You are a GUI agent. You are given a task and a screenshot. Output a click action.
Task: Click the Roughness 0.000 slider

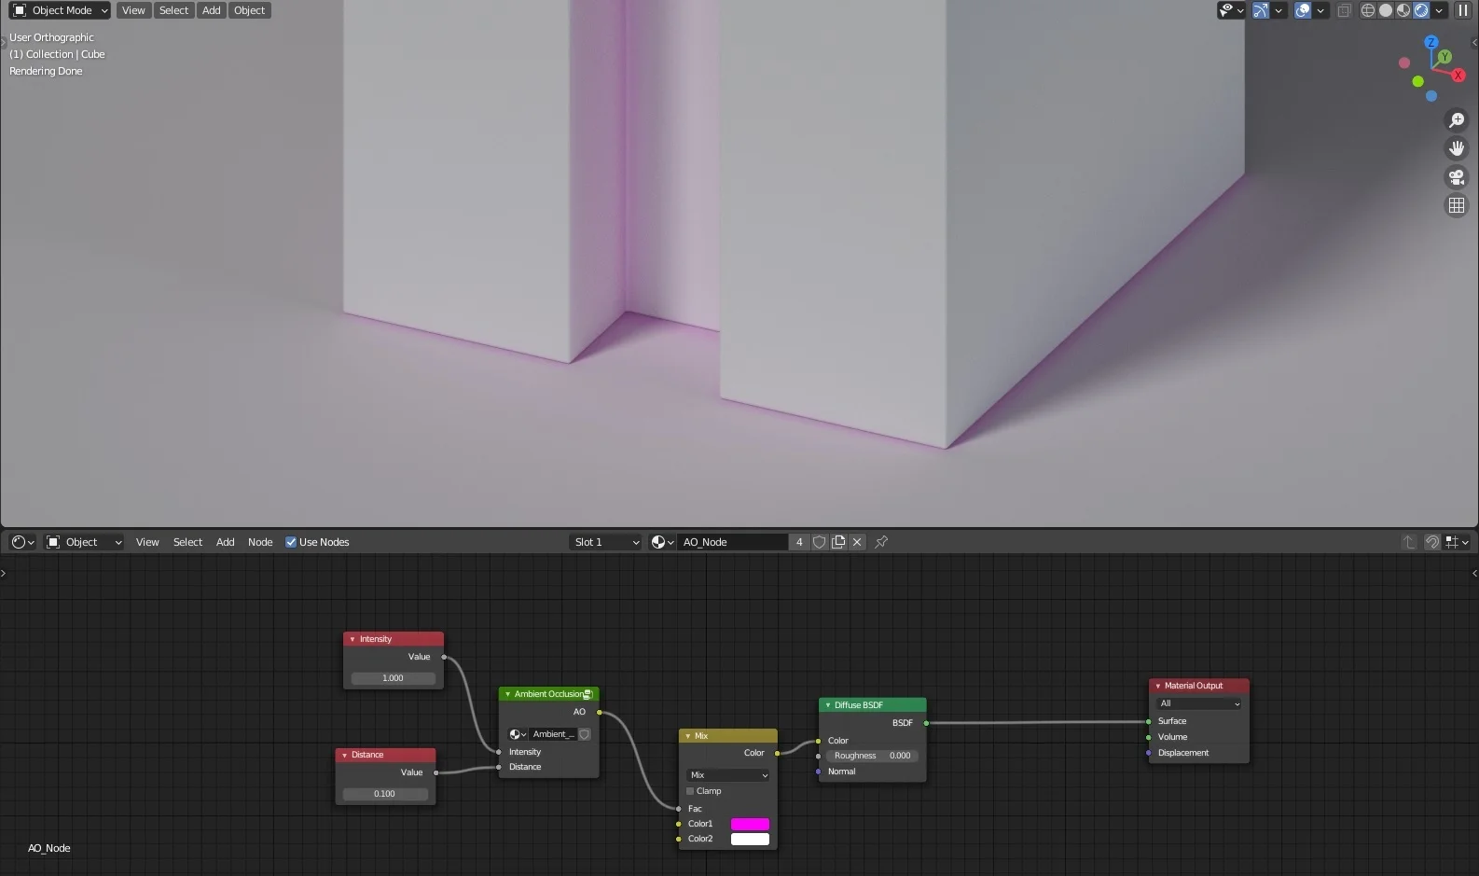pyautogui.click(x=872, y=756)
